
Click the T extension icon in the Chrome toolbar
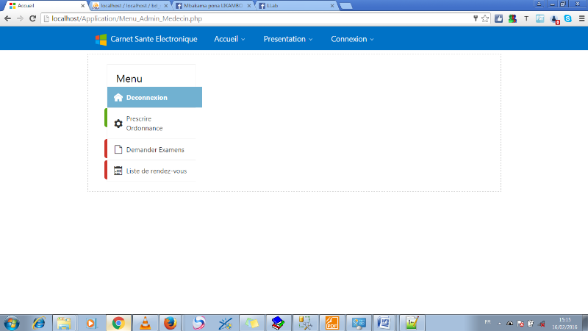(x=526, y=18)
